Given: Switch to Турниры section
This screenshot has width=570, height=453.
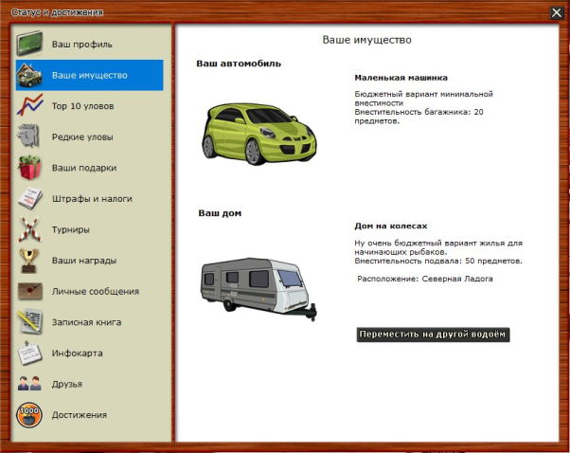Looking at the screenshot, I should (71, 229).
